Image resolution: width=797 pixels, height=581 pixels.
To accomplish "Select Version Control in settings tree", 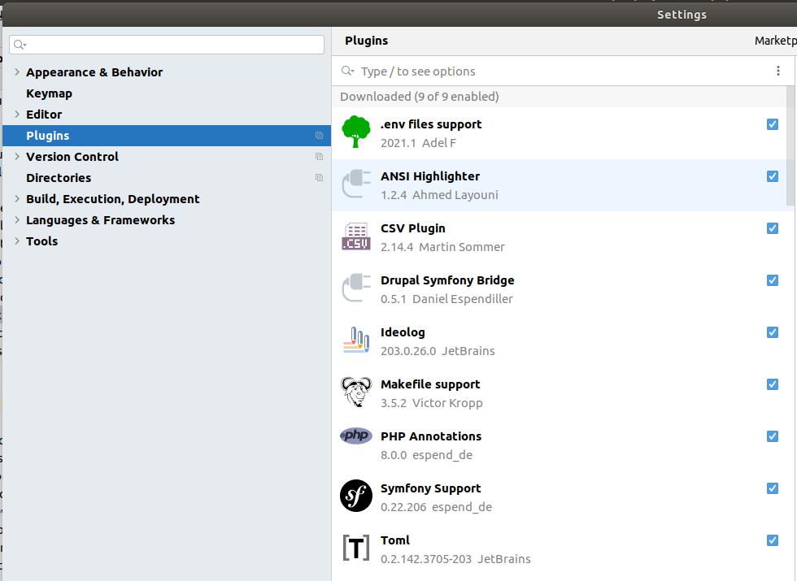I will tap(72, 156).
